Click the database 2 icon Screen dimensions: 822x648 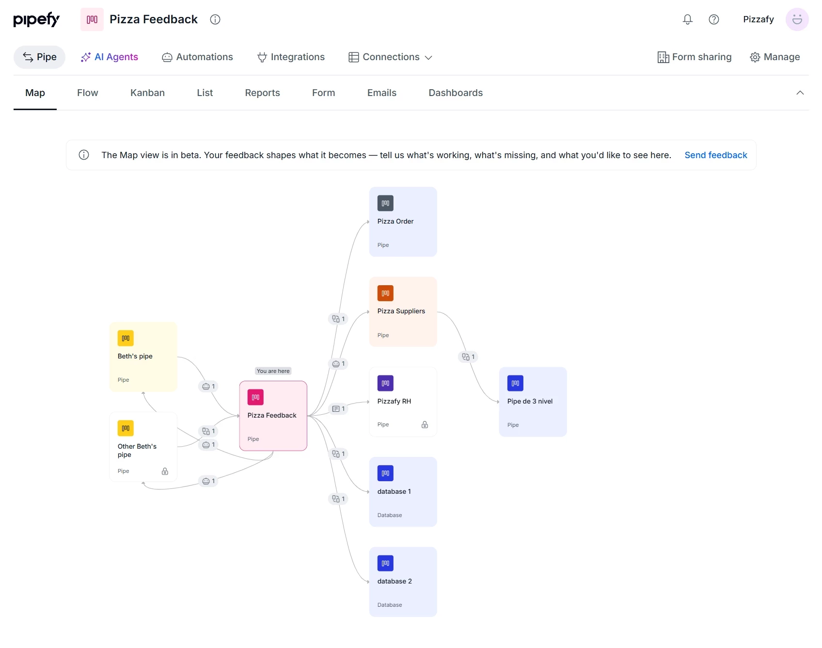pos(385,563)
